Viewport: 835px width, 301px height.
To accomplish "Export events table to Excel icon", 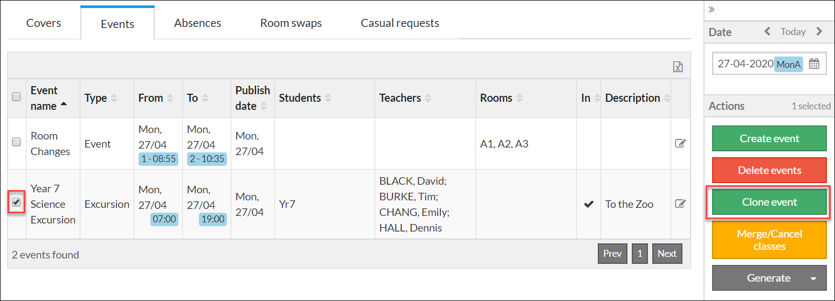I will click(x=678, y=67).
